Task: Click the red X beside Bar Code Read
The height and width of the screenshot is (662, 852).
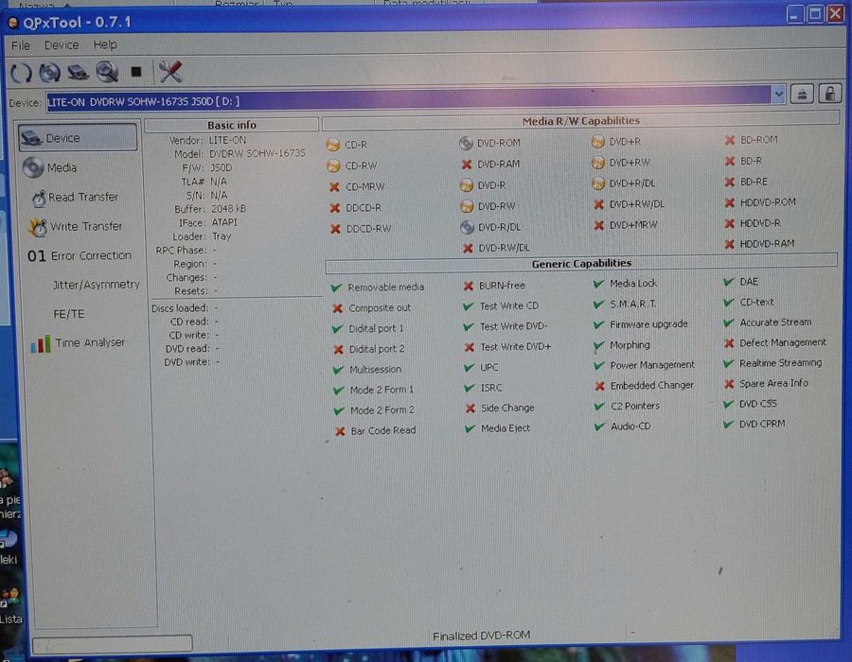Action: click(x=340, y=431)
